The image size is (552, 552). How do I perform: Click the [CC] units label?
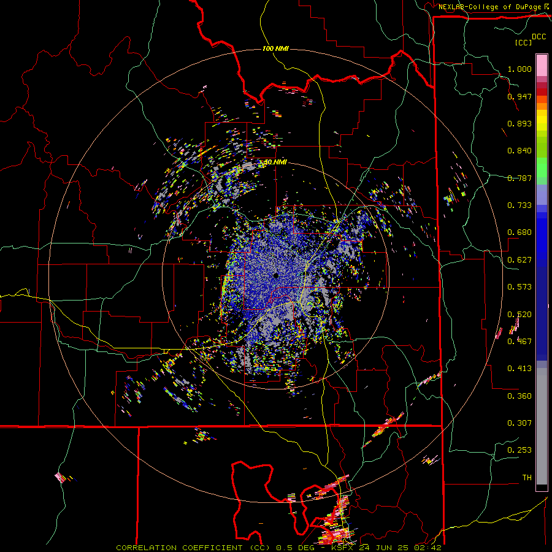coord(524,42)
